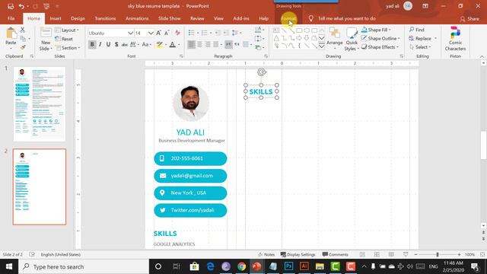This screenshot has width=487, height=274.
Task: Switch to the Insert tab
Action: click(56, 18)
